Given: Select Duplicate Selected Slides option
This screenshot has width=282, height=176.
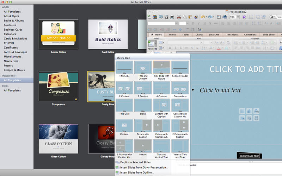Looking at the screenshot, I should (135, 162).
